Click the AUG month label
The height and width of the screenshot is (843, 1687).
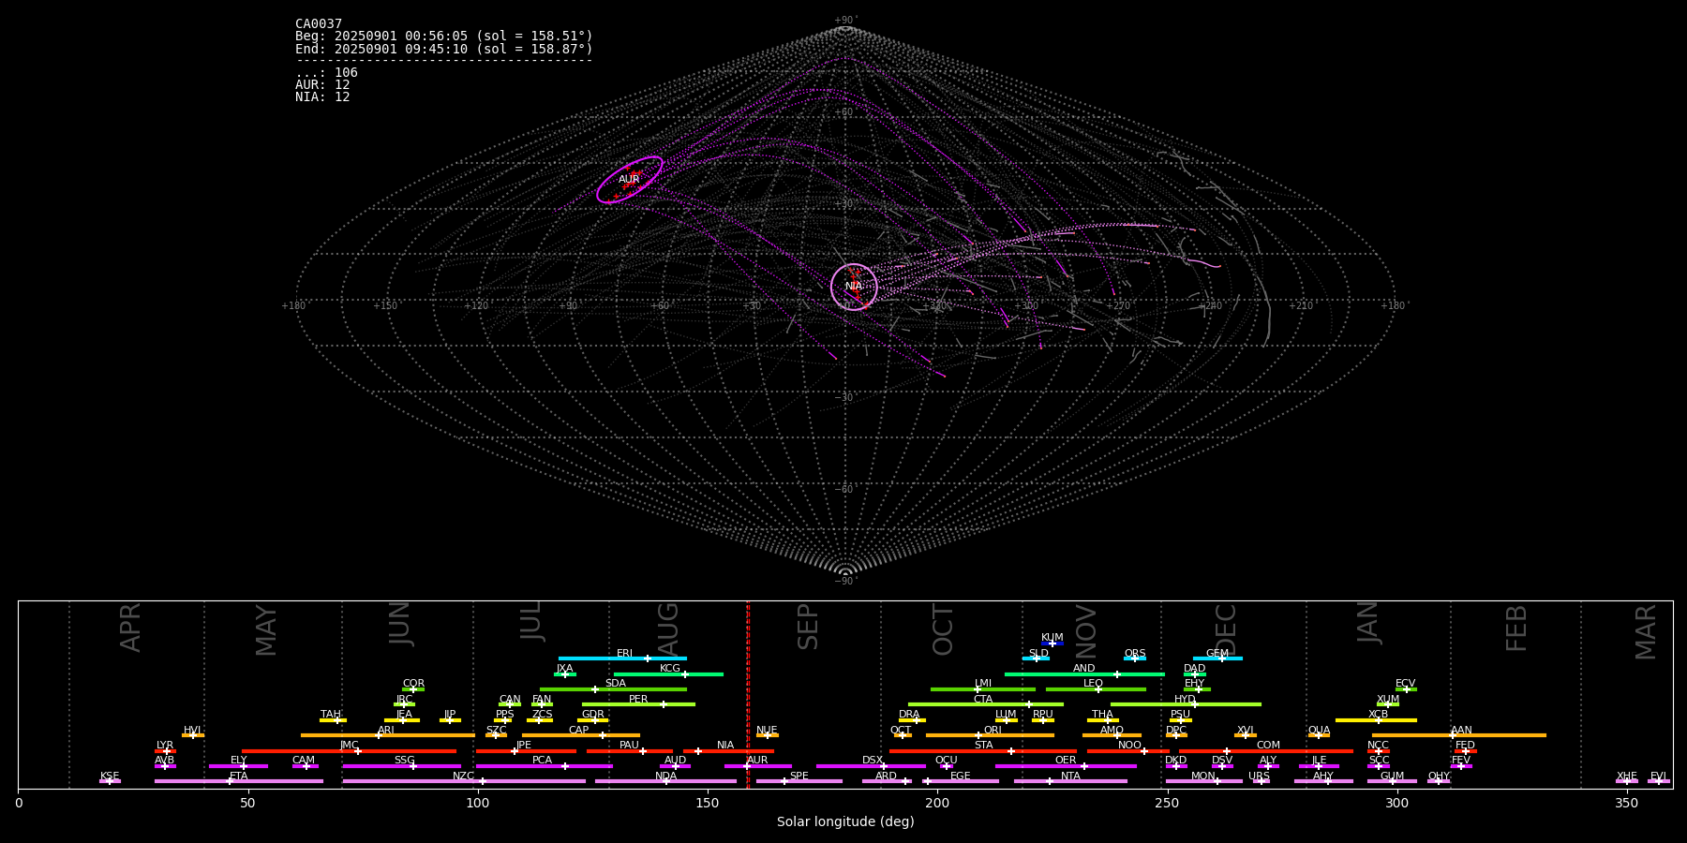click(x=668, y=628)
